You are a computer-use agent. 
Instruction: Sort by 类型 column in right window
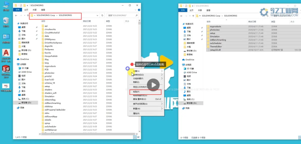273,22
